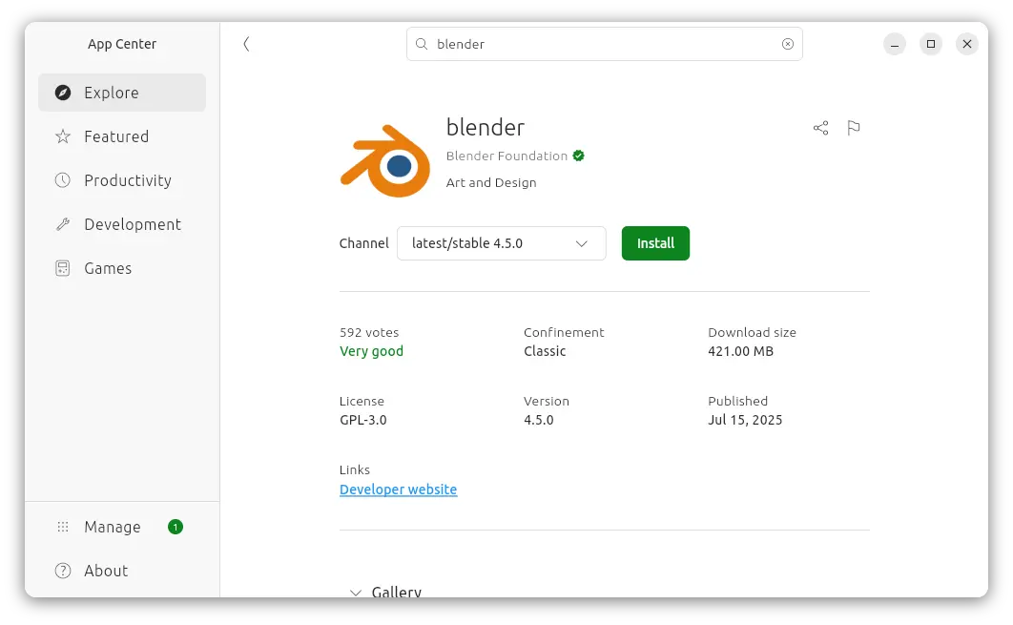Click the Art and Design category text
Image resolution: width=1013 pixels, height=625 pixels.
pos(491,183)
